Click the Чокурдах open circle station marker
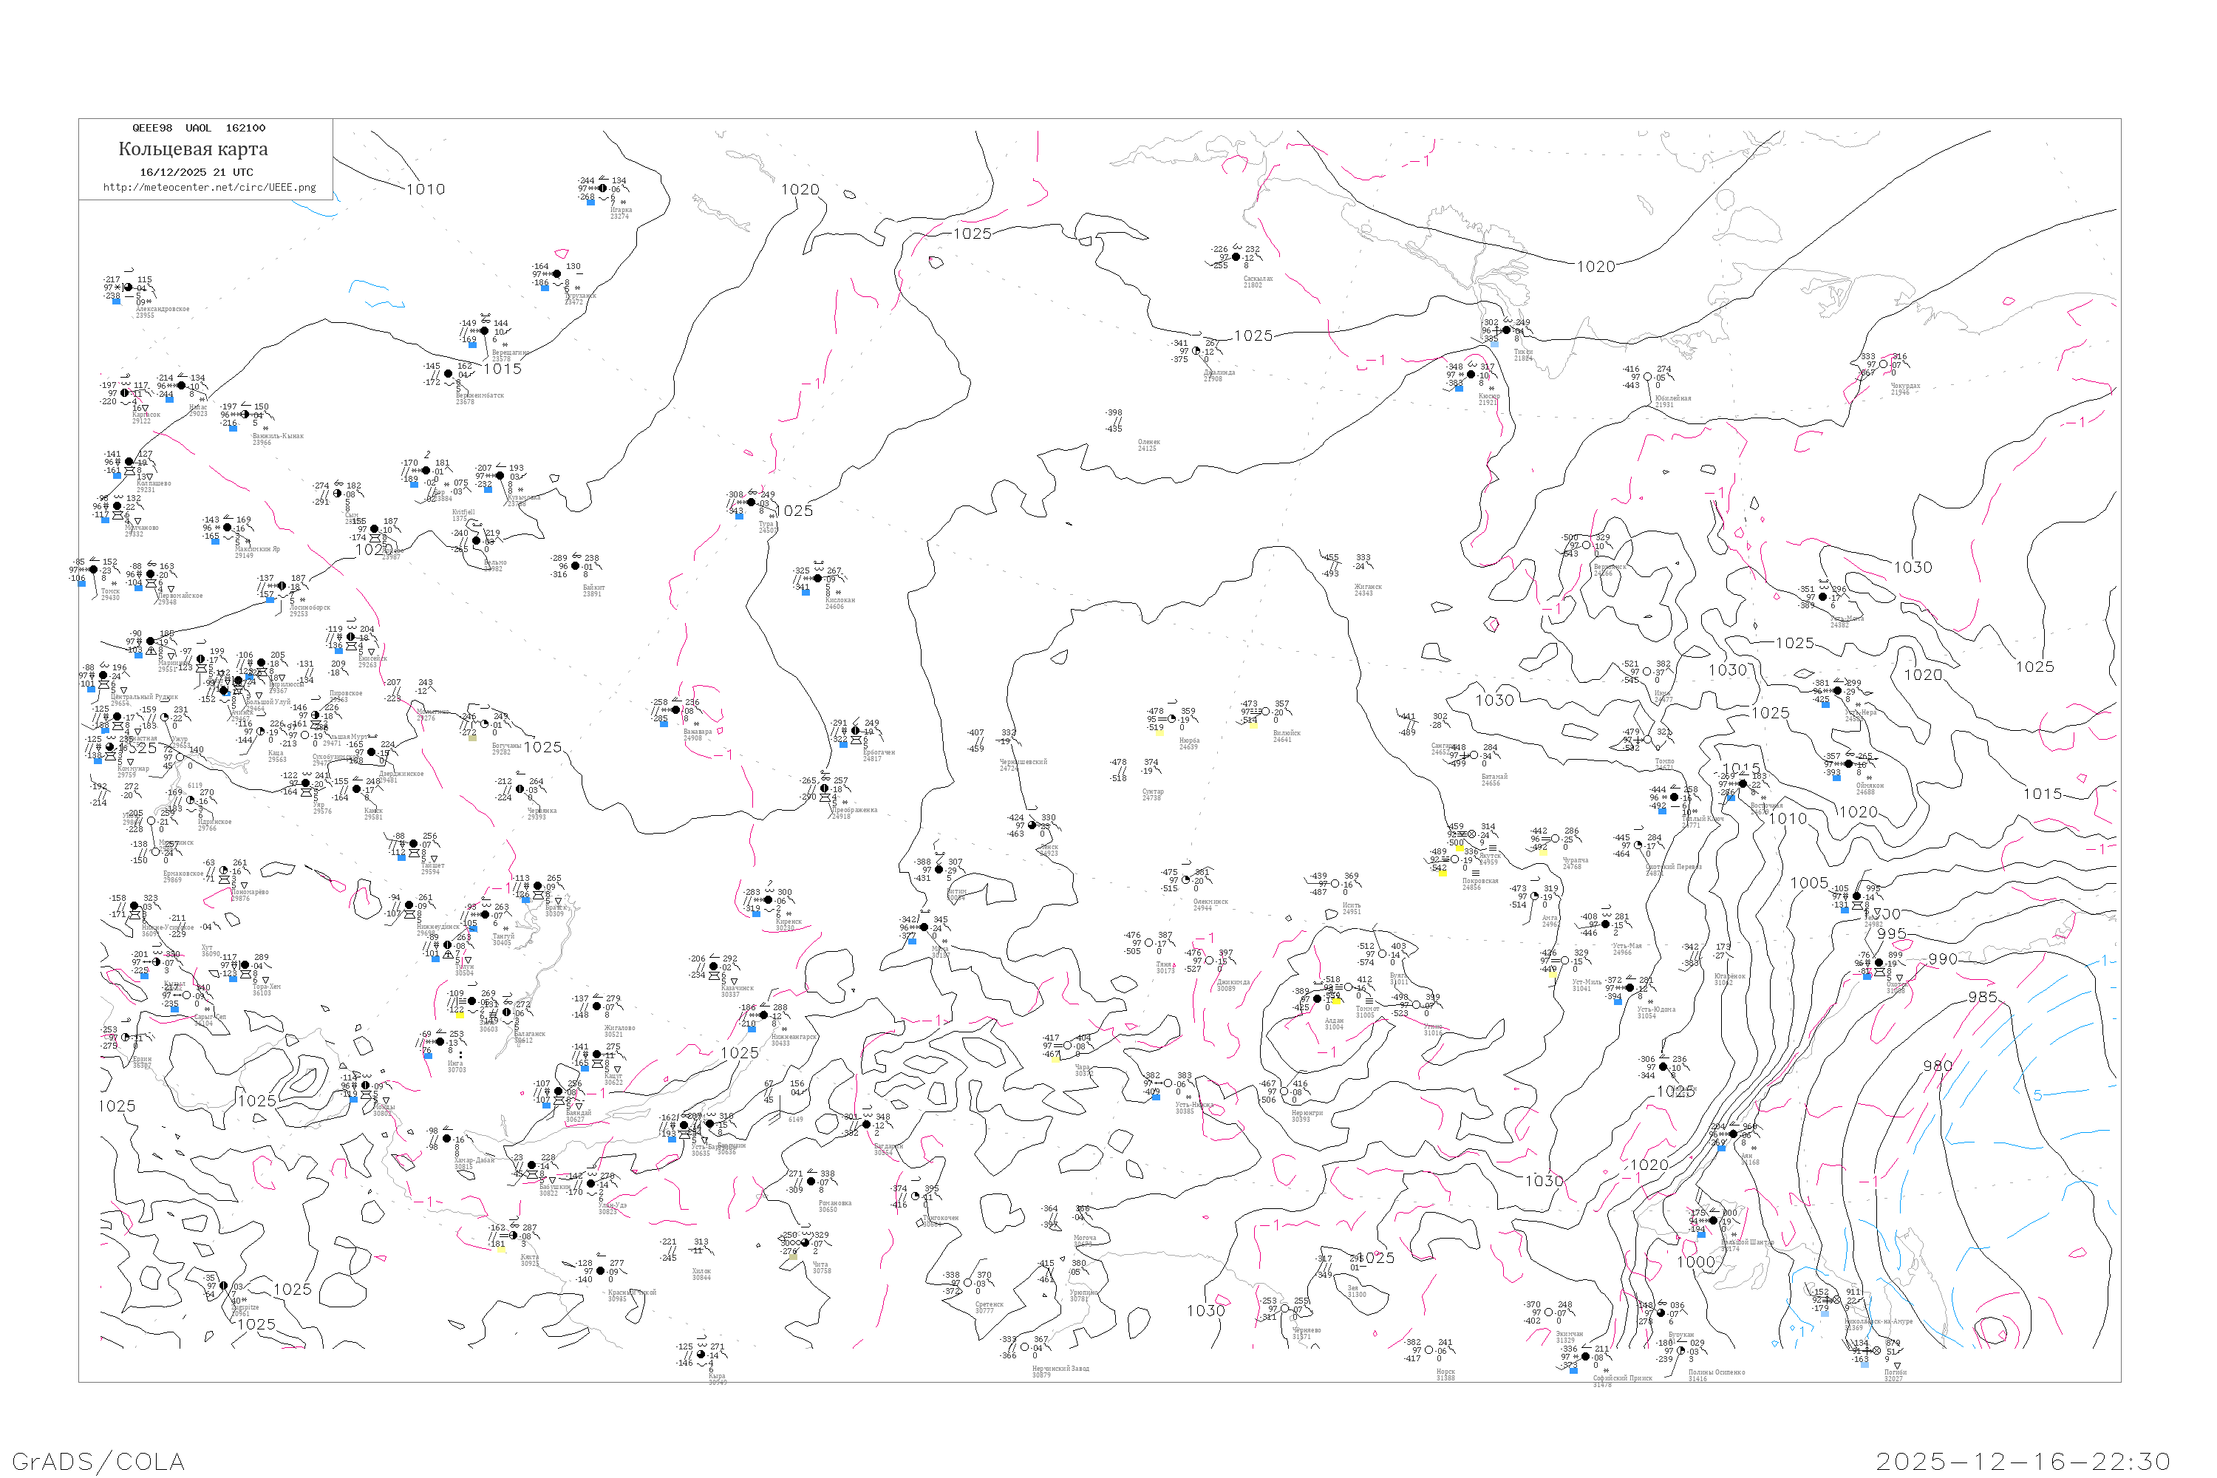The height and width of the screenshot is (1478, 2217). [x=1883, y=365]
